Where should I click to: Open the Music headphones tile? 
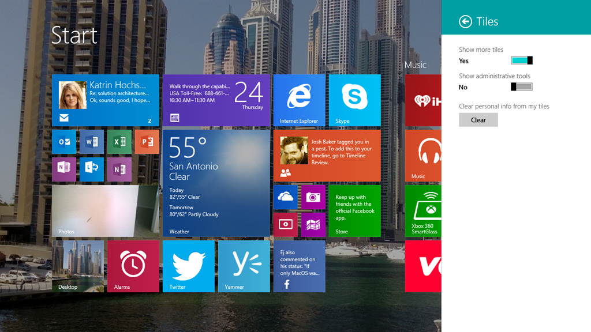pos(423,156)
